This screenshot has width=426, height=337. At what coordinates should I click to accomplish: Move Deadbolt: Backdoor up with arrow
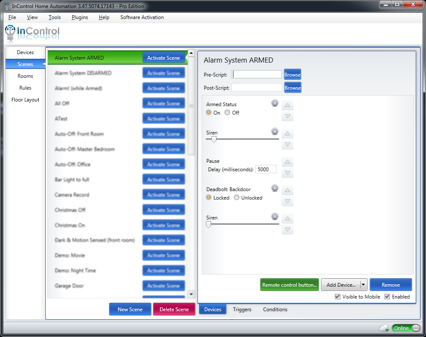coord(288,190)
